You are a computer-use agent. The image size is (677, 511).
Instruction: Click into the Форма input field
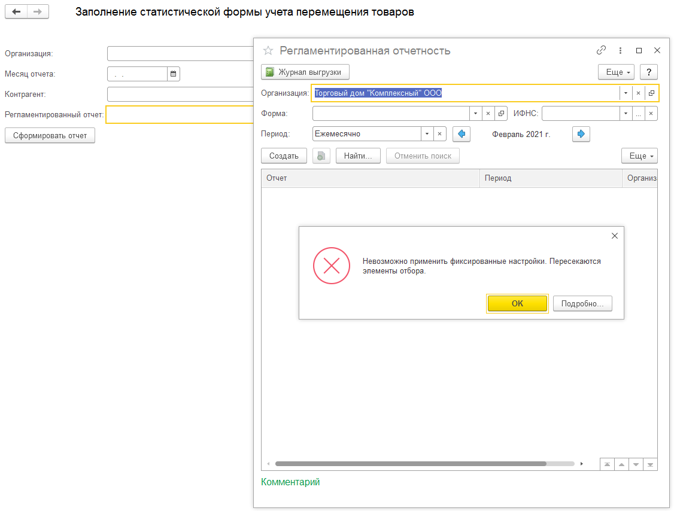(x=391, y=114)
